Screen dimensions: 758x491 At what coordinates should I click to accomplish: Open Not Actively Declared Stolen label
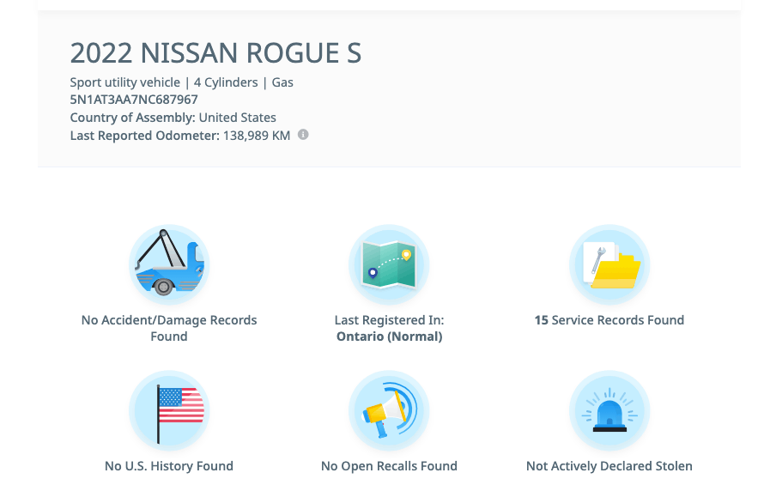tap(609, 466)
